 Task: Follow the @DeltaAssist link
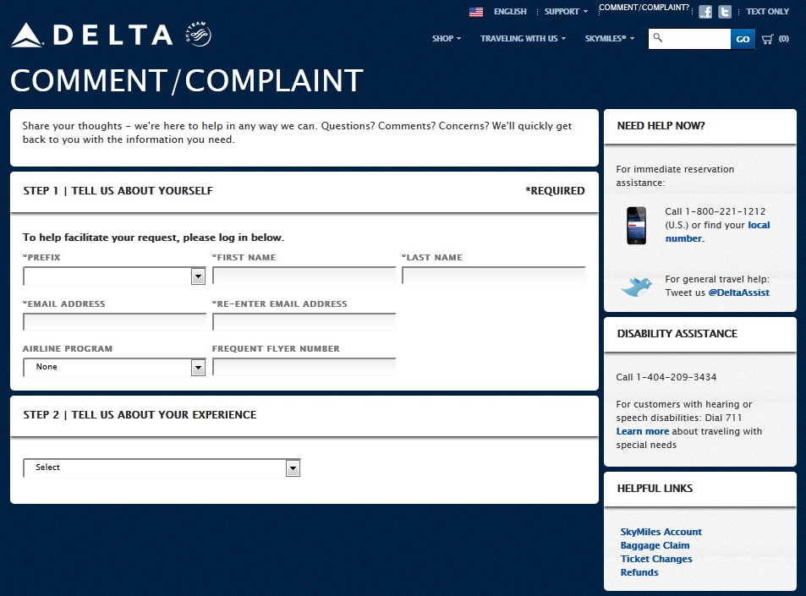[x=738, y=293]
